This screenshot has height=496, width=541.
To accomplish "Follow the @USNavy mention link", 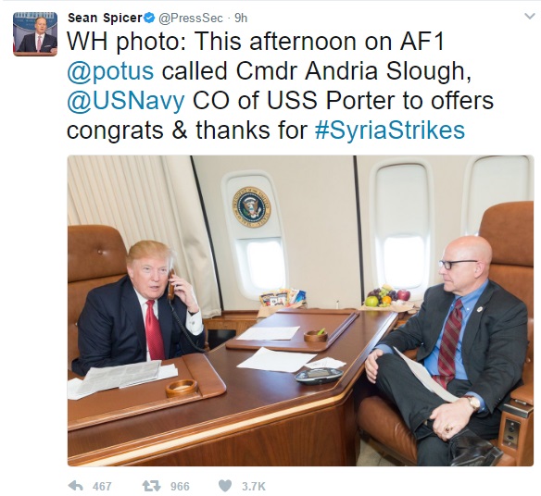I will [x=126, y=101].
